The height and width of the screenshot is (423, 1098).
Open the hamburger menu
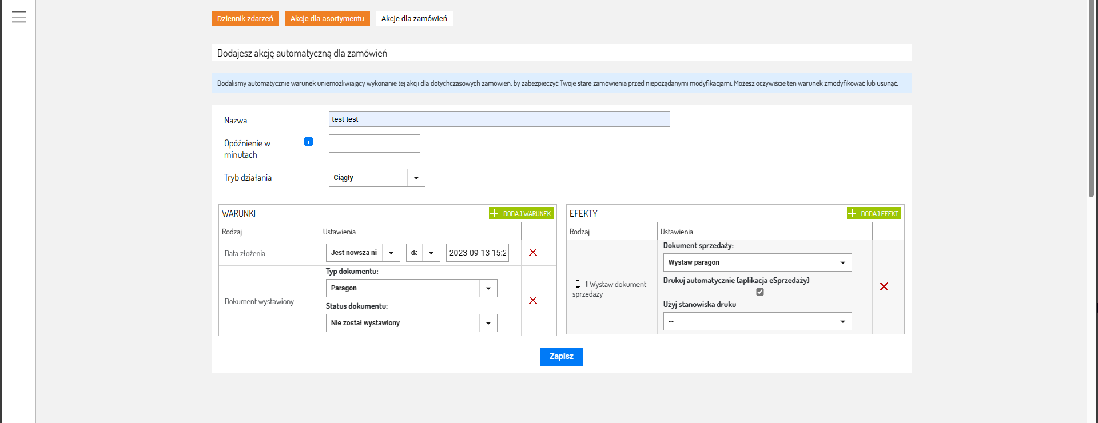pos(19,17)
